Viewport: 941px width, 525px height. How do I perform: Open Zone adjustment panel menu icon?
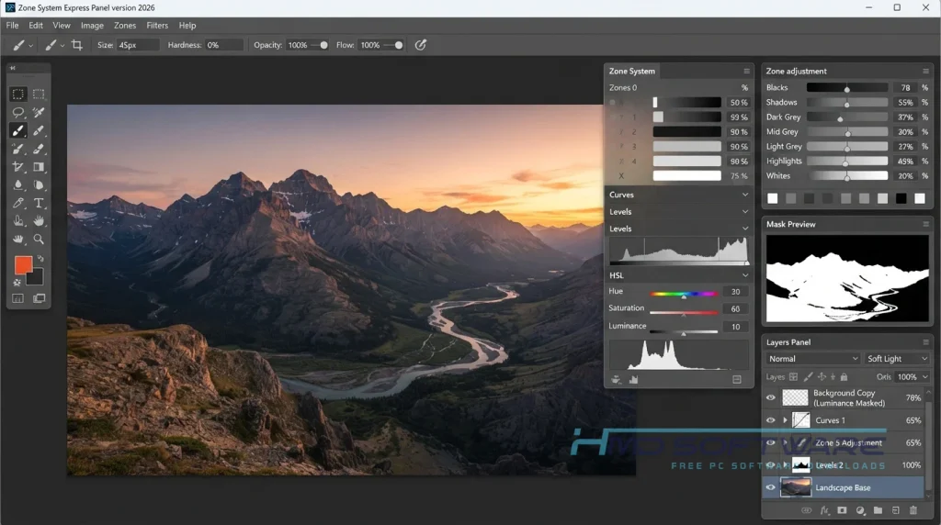(925, 71)
